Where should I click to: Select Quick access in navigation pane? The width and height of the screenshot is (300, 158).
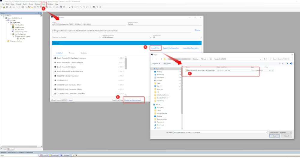coord(160,69)
